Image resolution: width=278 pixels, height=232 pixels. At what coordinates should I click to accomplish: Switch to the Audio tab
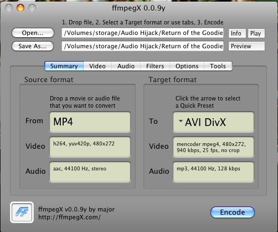click(x=126, y=66)
